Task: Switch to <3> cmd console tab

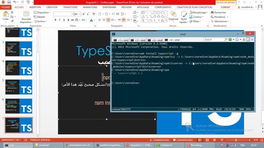Action: click(155, 40)
